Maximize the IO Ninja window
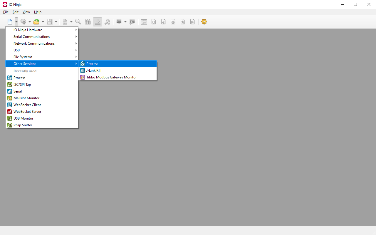Image resolution: width=376 pixels, height=235 pixels. (x=355, y=4)
